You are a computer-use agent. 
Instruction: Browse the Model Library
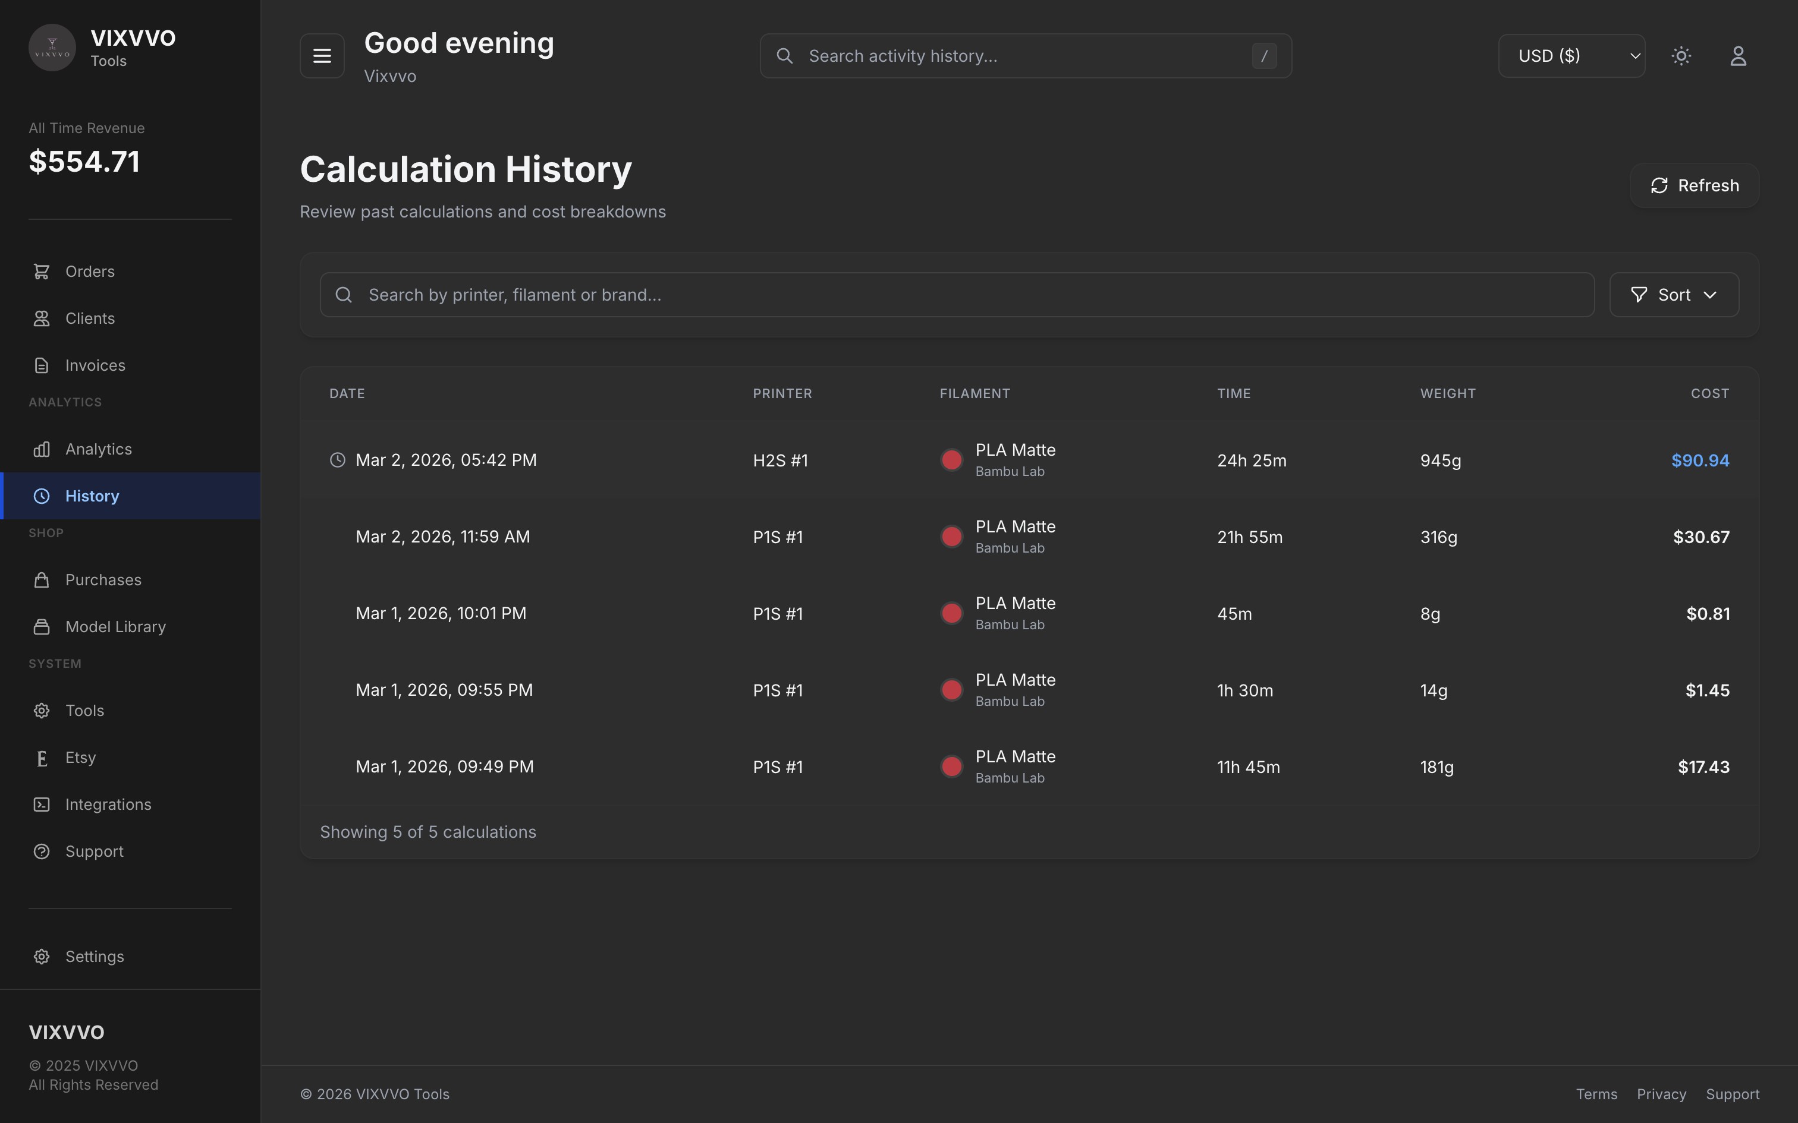pos(115,626)
